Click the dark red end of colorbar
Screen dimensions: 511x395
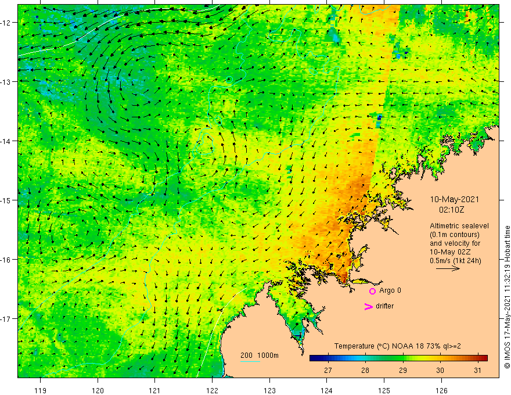point(485,358)
